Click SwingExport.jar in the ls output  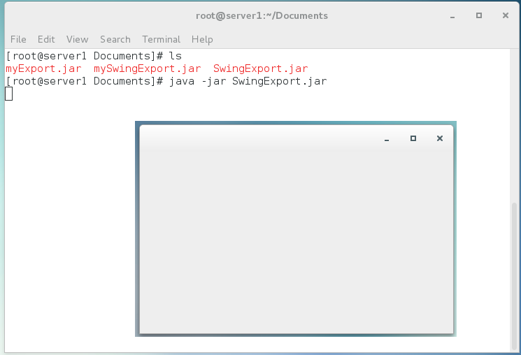click(260, 68)
